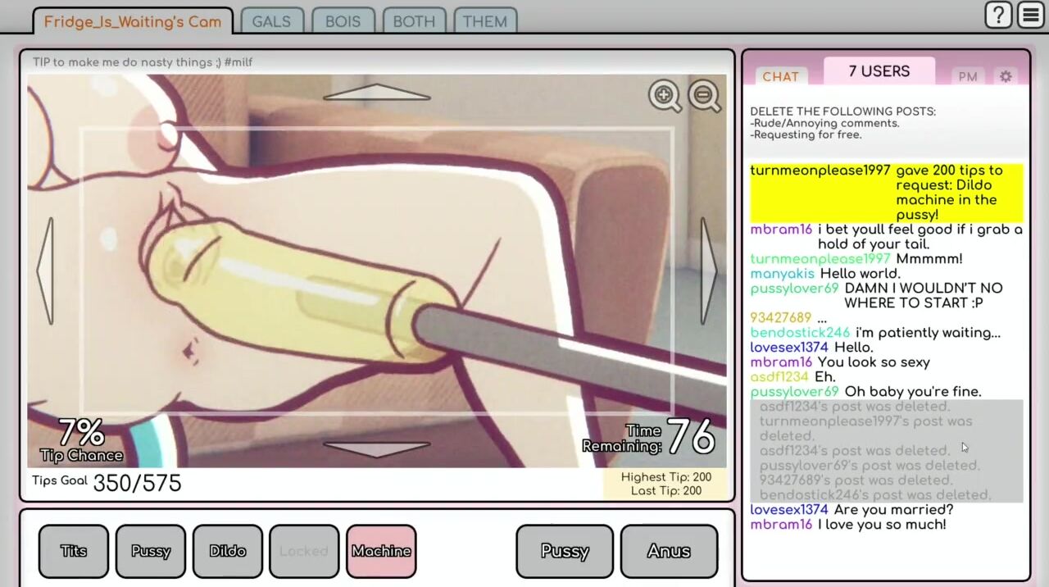
Task: Select the Anus target button
Action: pos(669,551)
